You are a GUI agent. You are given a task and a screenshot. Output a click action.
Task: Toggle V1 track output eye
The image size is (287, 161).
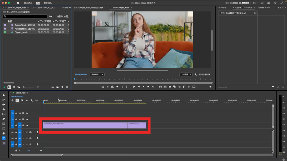click(x=27, y=125)
